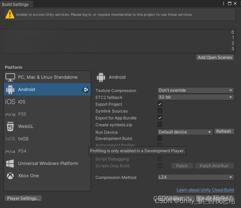Screen dimensions: 241x208
Task: Click the iOS platform icon
Action: coord(10,102)
